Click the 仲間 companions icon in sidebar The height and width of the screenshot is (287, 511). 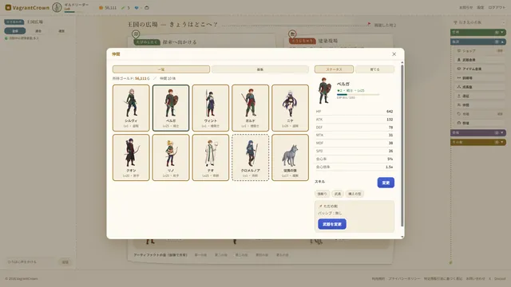[x=459, y=104]
